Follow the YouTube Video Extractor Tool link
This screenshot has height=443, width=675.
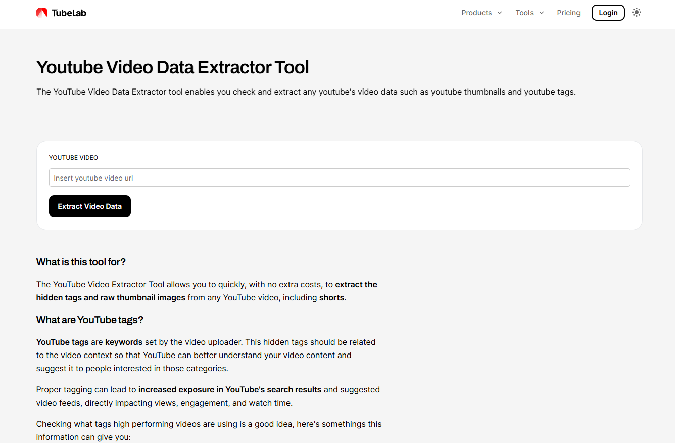coord(108,284)
